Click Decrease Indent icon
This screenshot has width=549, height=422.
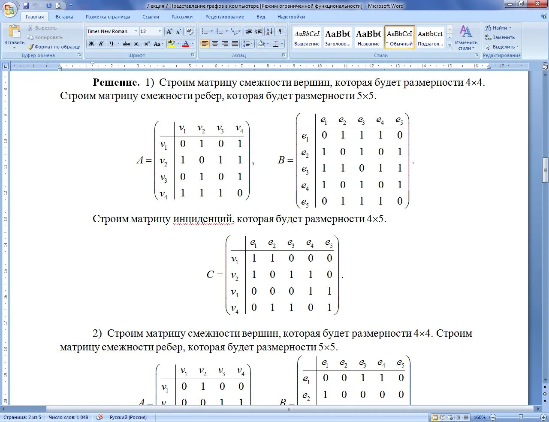pyautogui.click(x=249, y=31)
